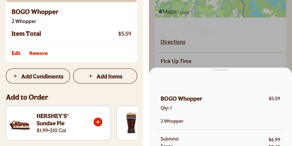Screen dimensions: 292x146
Task: Click the Subtotal $6.99 row
Action: pos(220,139)
